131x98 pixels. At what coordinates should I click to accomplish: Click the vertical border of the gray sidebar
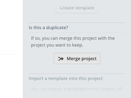[23, 49]
